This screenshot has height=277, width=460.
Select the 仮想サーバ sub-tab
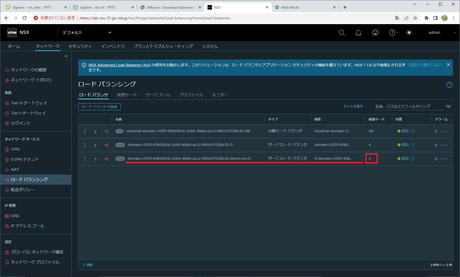127,95
